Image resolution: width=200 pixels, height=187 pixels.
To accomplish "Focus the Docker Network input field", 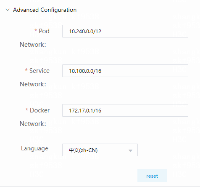I will point(125,110).
